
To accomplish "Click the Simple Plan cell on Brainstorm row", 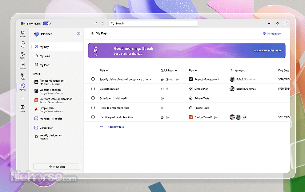I will [201, 89].
